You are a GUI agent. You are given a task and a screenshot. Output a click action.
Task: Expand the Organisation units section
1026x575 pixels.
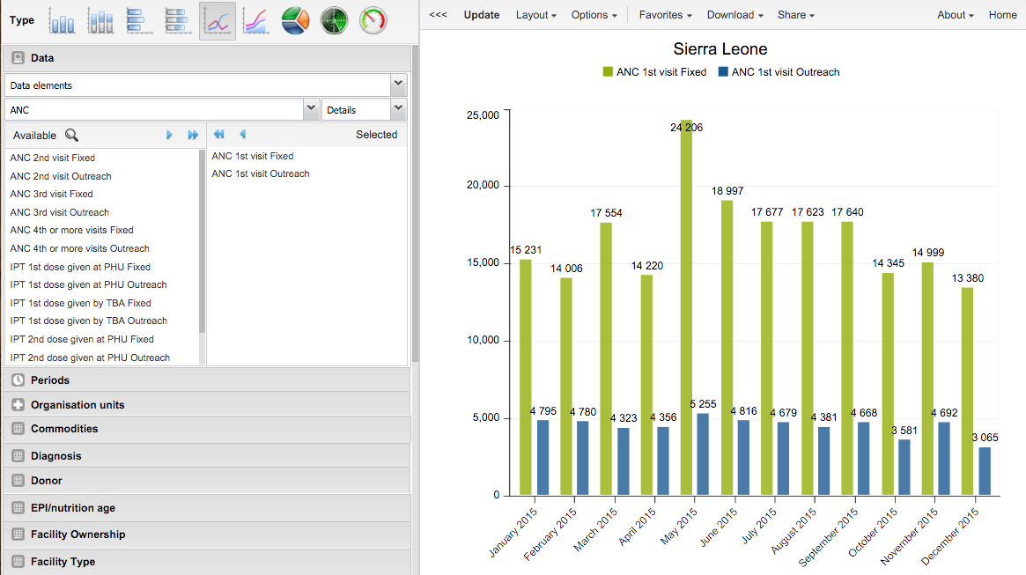click(78, 405)
